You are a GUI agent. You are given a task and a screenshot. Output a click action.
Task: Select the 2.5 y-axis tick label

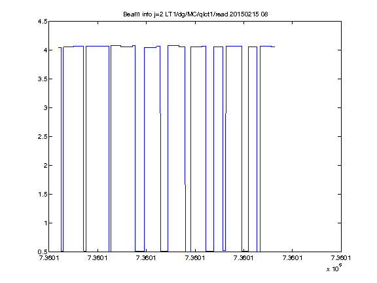pos(43,137)
